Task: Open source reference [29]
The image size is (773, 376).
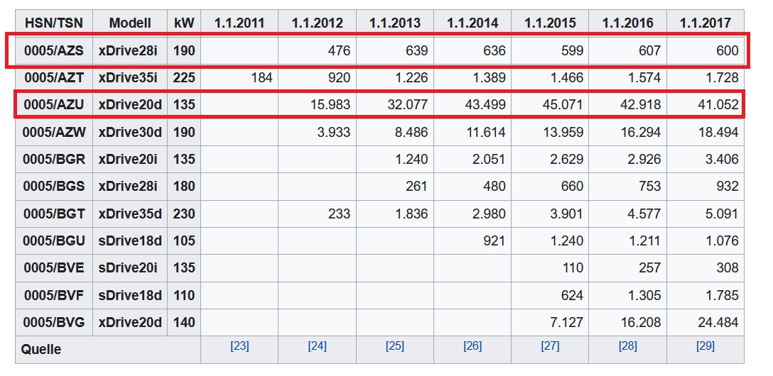Action: point(706,346)
